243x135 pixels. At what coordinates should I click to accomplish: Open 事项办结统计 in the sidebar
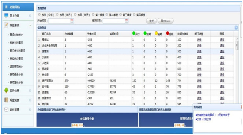(x=16, y=35)
